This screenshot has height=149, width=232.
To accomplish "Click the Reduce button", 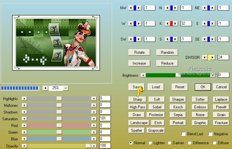I will coord(167,63).
